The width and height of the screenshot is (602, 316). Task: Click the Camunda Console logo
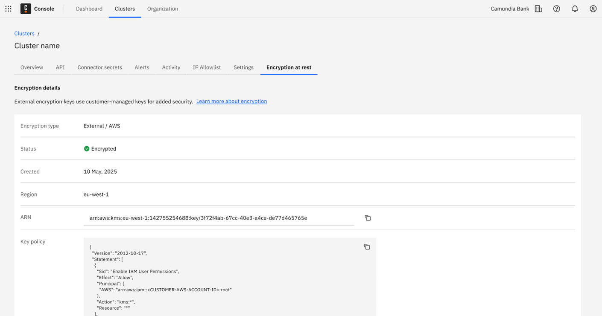click(x=26, y=9)
